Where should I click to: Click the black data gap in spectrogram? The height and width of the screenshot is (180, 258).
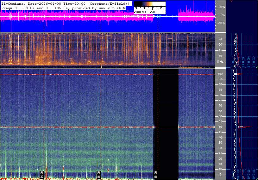click(x=166, y=123)
